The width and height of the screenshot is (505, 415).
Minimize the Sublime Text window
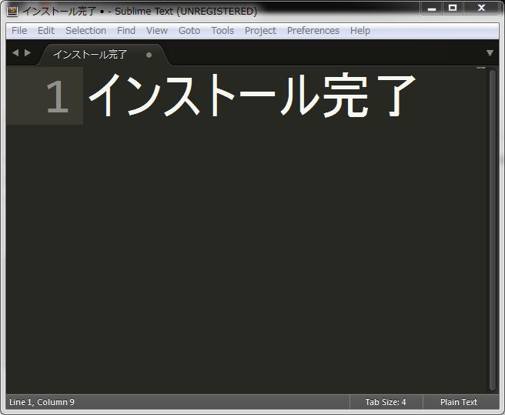point(432,8)
